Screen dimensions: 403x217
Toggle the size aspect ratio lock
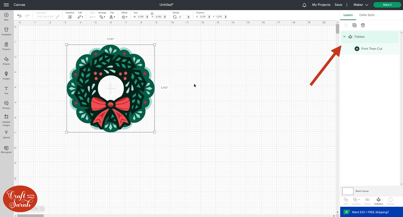point(152,13)
